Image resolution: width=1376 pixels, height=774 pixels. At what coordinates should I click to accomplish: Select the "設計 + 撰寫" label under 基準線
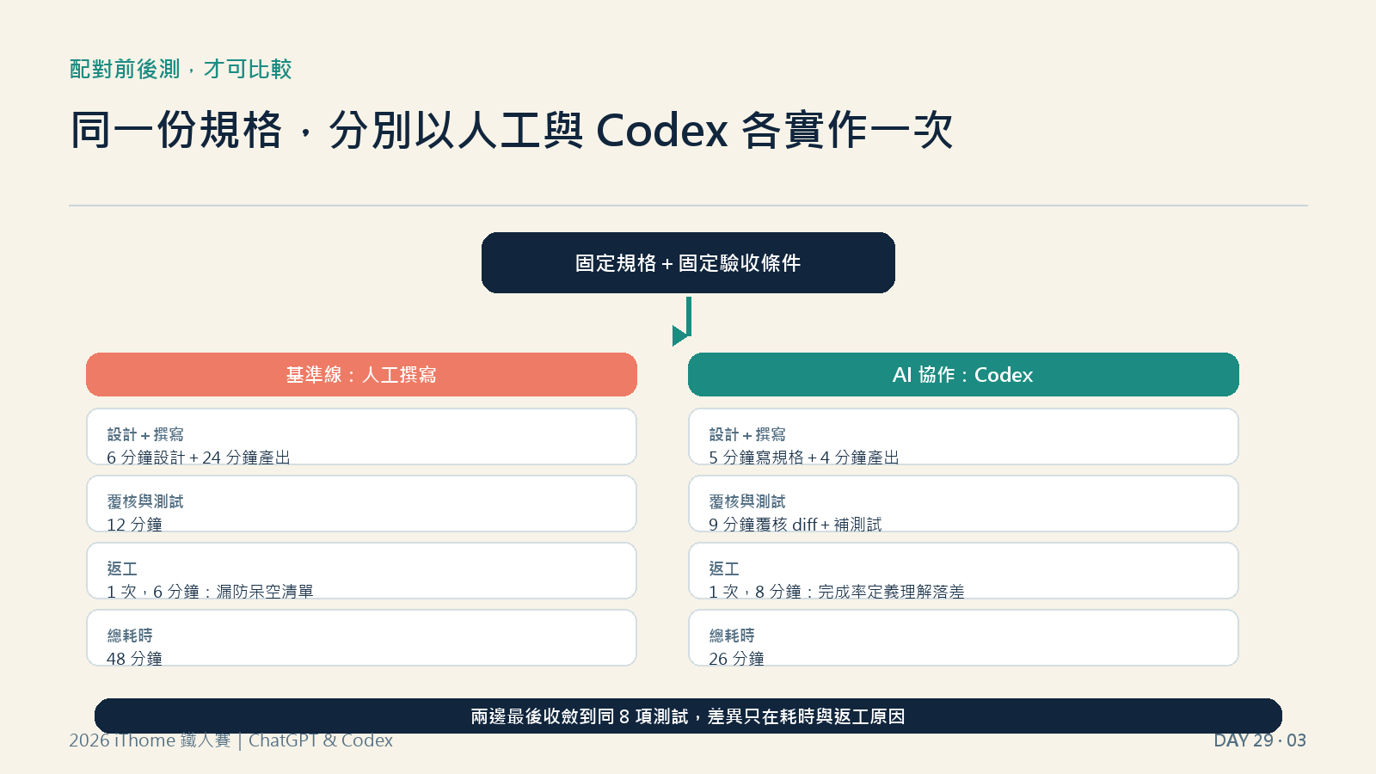[x=145, y=434]
